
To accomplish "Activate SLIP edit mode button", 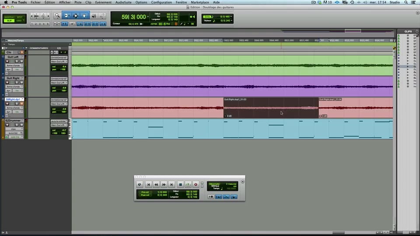I will point(8,21).
